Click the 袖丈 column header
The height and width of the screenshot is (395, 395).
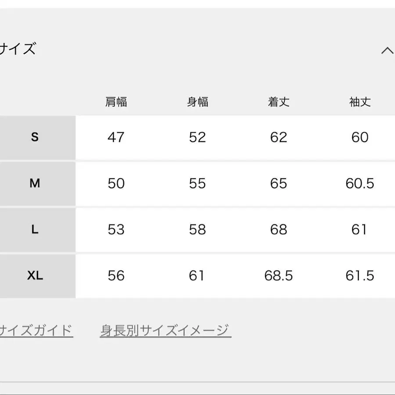pos(359,102)
